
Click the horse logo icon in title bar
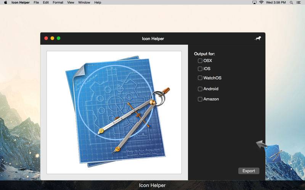click(258, 38)
